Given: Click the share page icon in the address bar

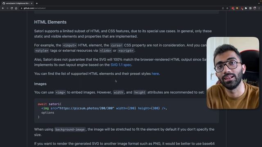Looking at the screenshot, I should 223,8.
